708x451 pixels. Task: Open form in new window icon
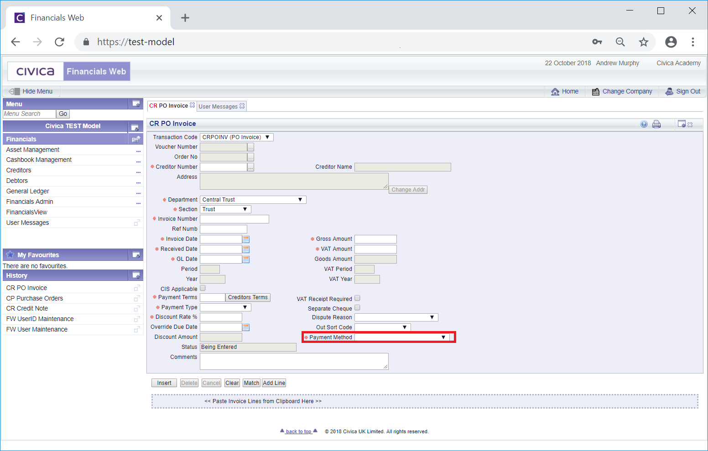(x=682, y=124)
